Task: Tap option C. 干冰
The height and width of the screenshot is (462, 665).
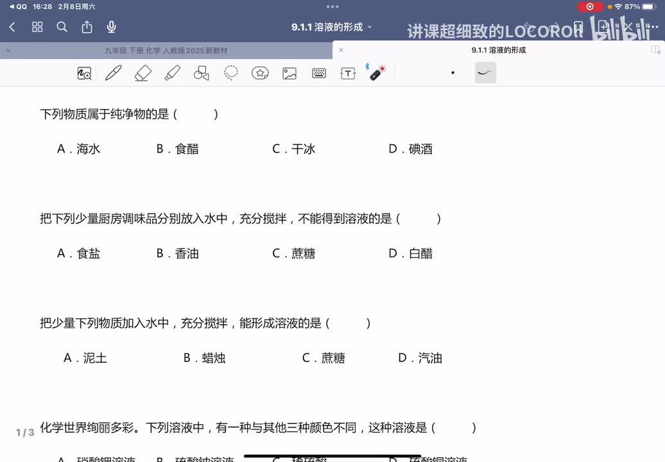Action: point(293,149)
